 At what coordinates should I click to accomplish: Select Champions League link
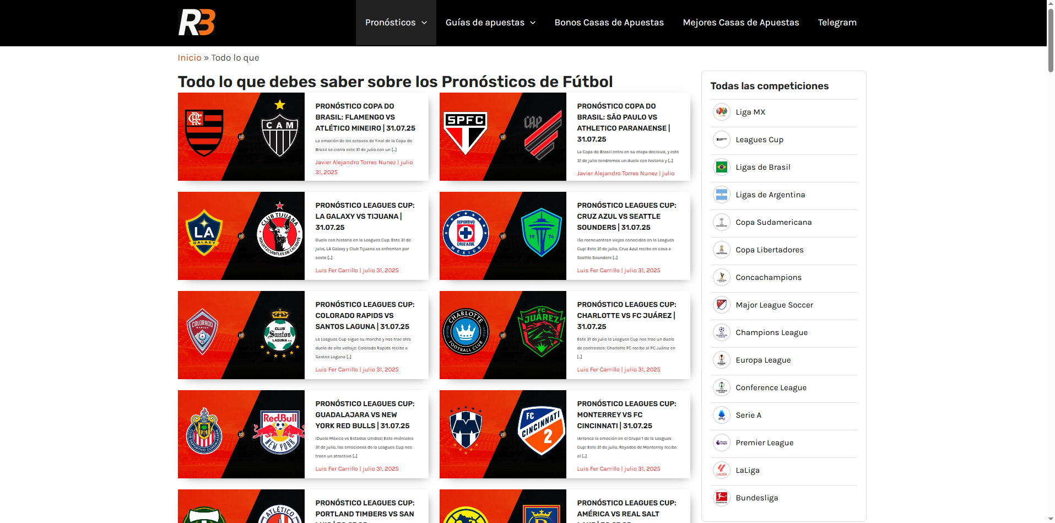[x=772, y=332]
